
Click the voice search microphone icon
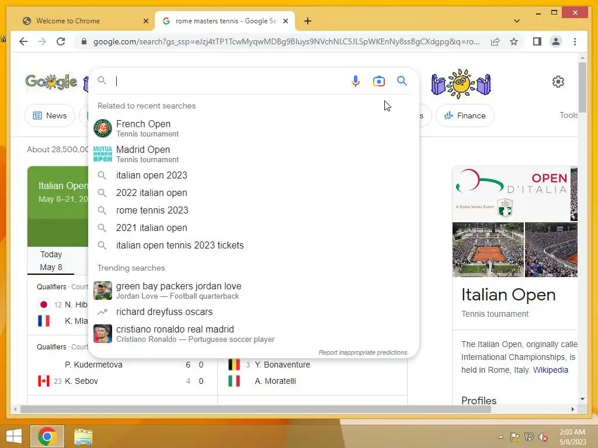click(356, 81)
